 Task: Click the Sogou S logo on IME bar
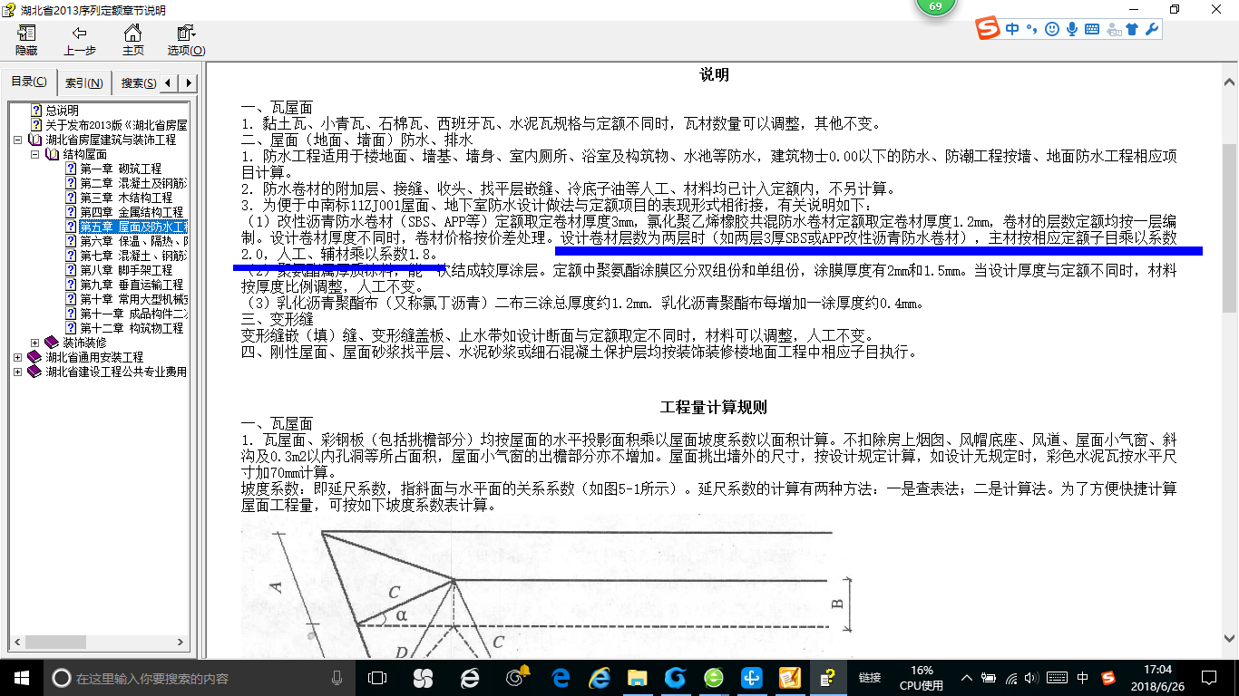coord(989,29)
